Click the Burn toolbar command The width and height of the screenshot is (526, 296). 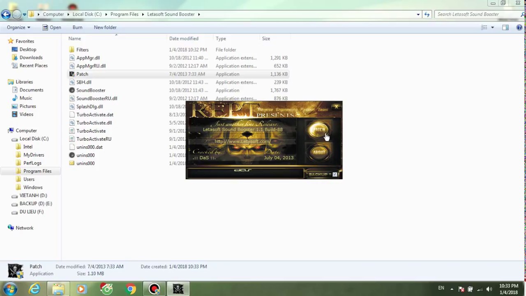pos(77,28)
